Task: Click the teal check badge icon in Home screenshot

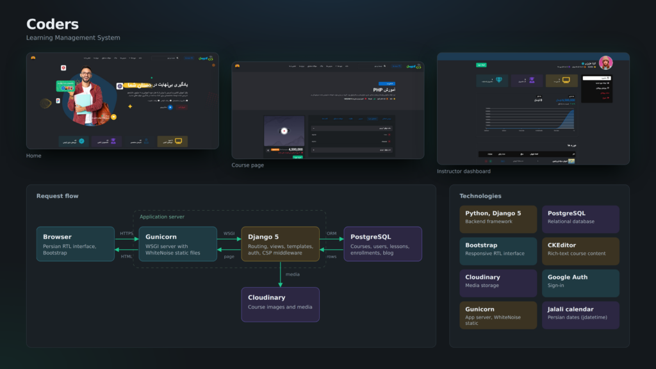Action: (x=81, y=141)
